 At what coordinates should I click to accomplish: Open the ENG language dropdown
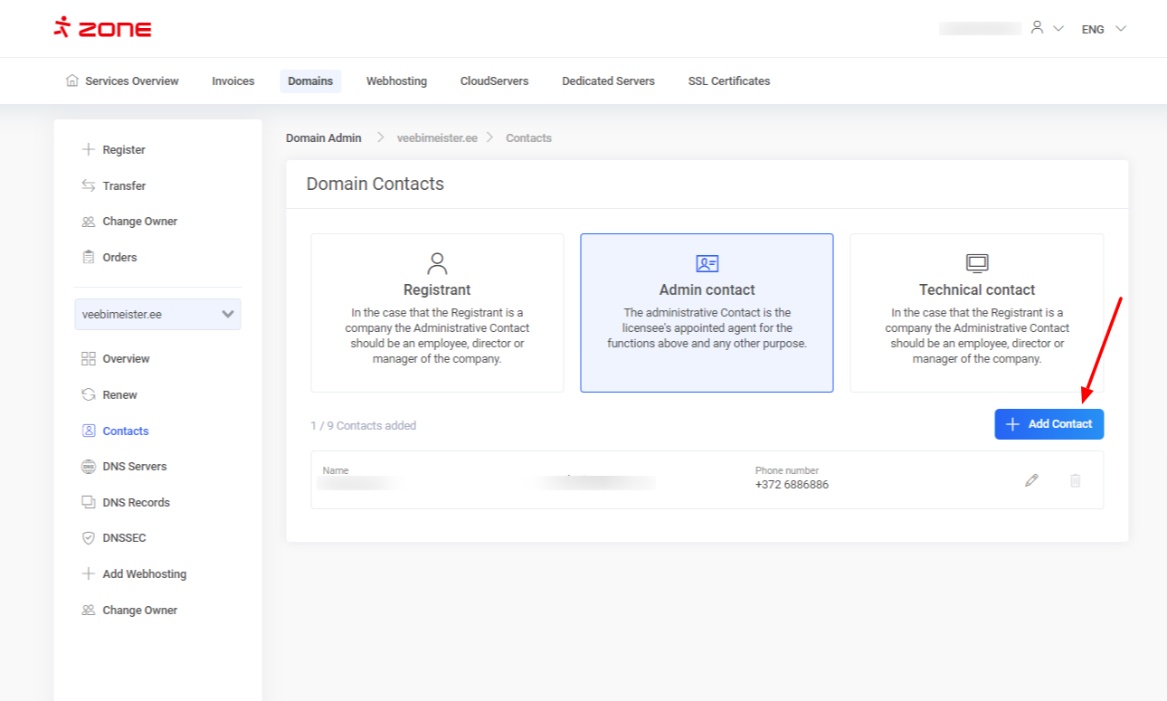click(1104, 29)
